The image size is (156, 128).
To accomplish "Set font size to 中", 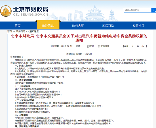I will pyautogui.click(x=138, y=46).
